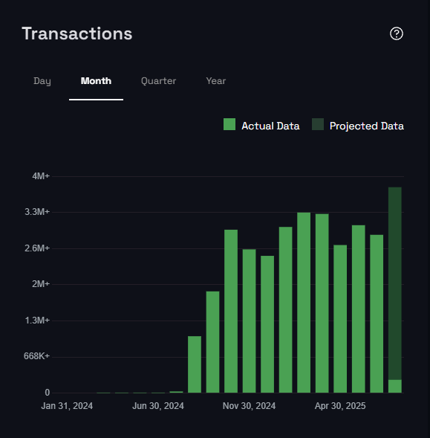Select the Month tab
This screenshot has height=438, width=430.
click(96, 81)
